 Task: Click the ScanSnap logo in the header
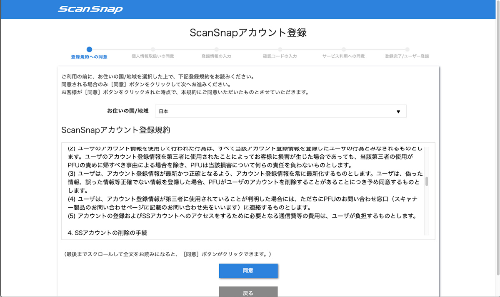click(90, 9)
